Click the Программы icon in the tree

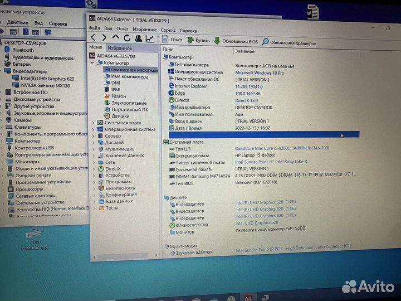click(101, 182)
